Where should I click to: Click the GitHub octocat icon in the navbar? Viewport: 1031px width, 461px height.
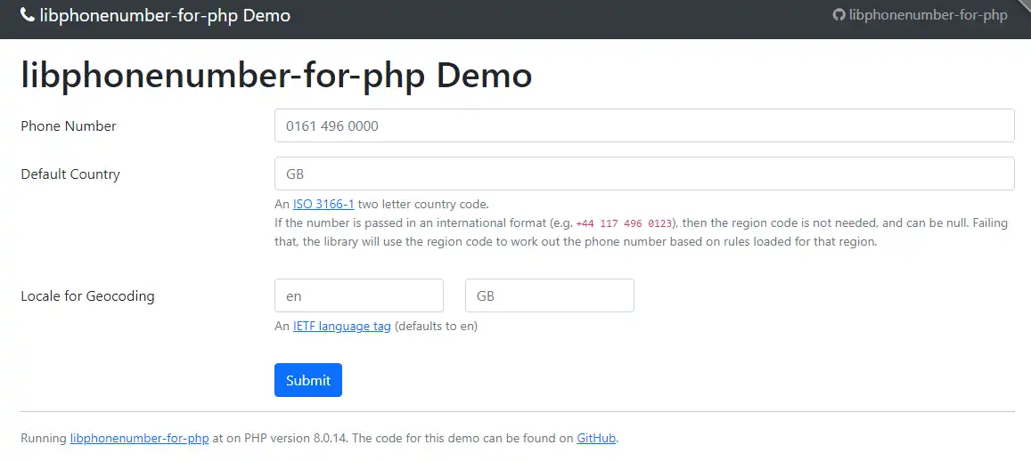click(x=839, y=15)
